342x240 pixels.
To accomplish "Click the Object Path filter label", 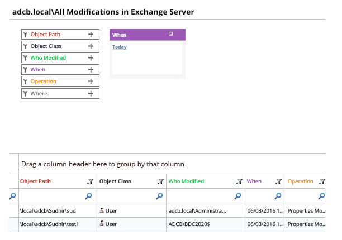I will (45, 35).
